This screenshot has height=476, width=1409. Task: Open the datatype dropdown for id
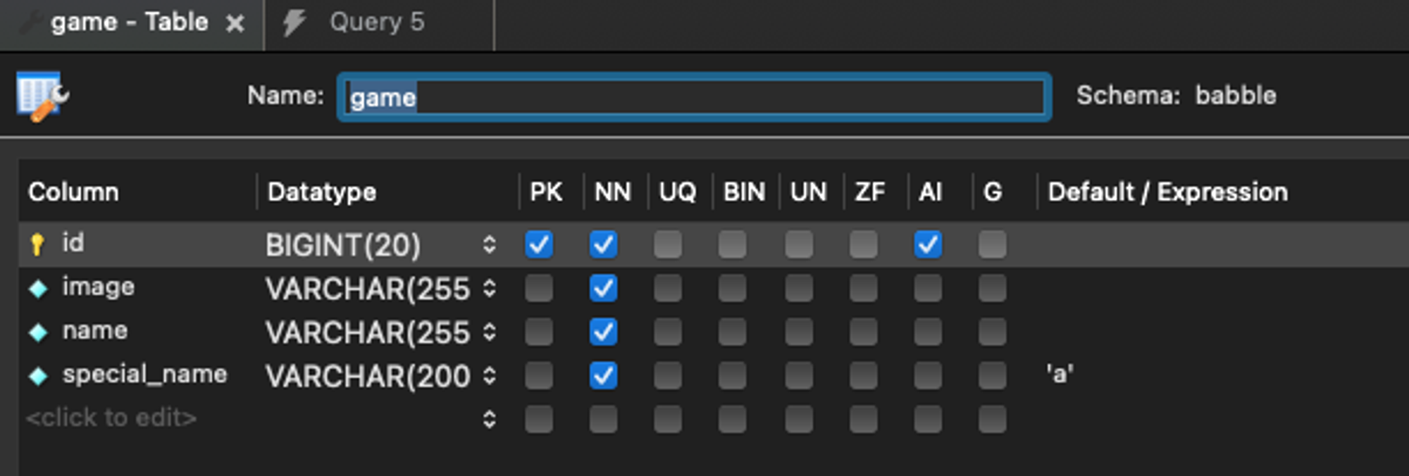coord(490,244)
